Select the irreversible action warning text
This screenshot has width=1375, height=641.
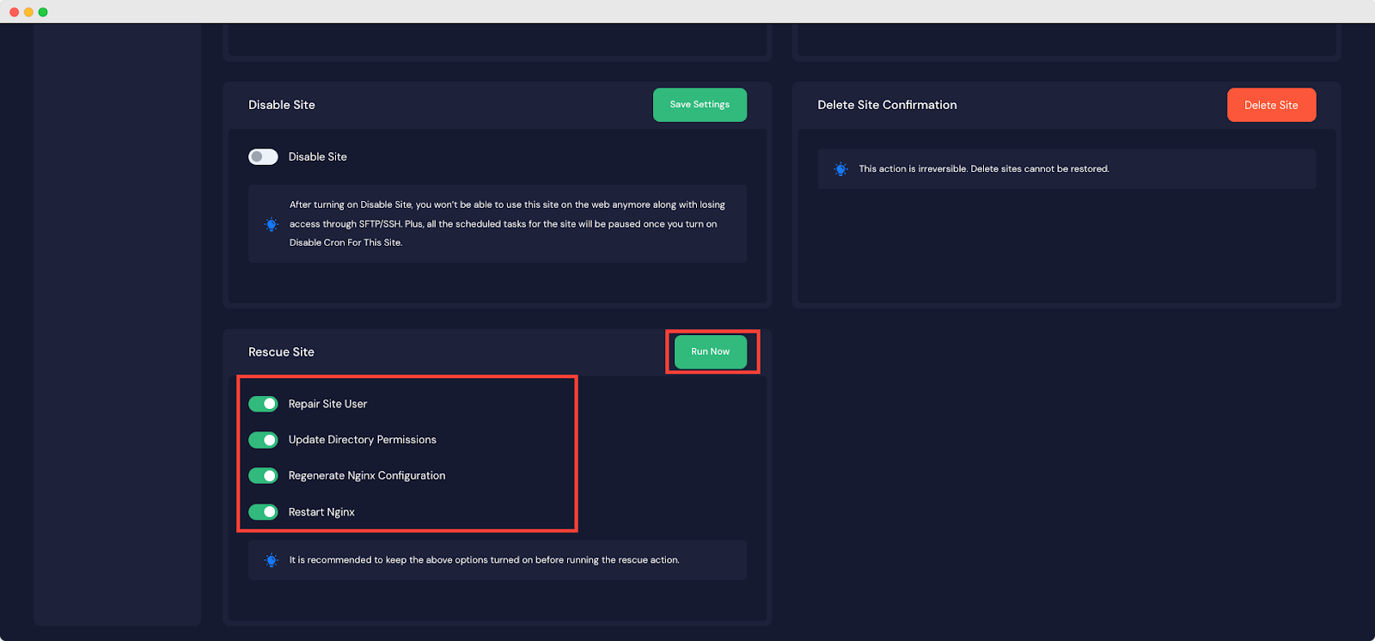point(983,169)
